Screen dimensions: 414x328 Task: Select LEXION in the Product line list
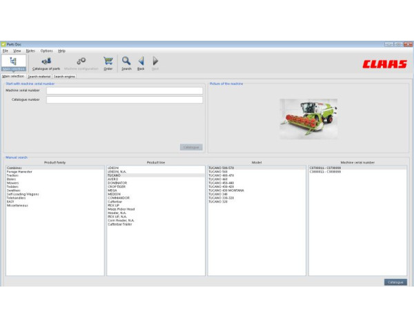114,167
